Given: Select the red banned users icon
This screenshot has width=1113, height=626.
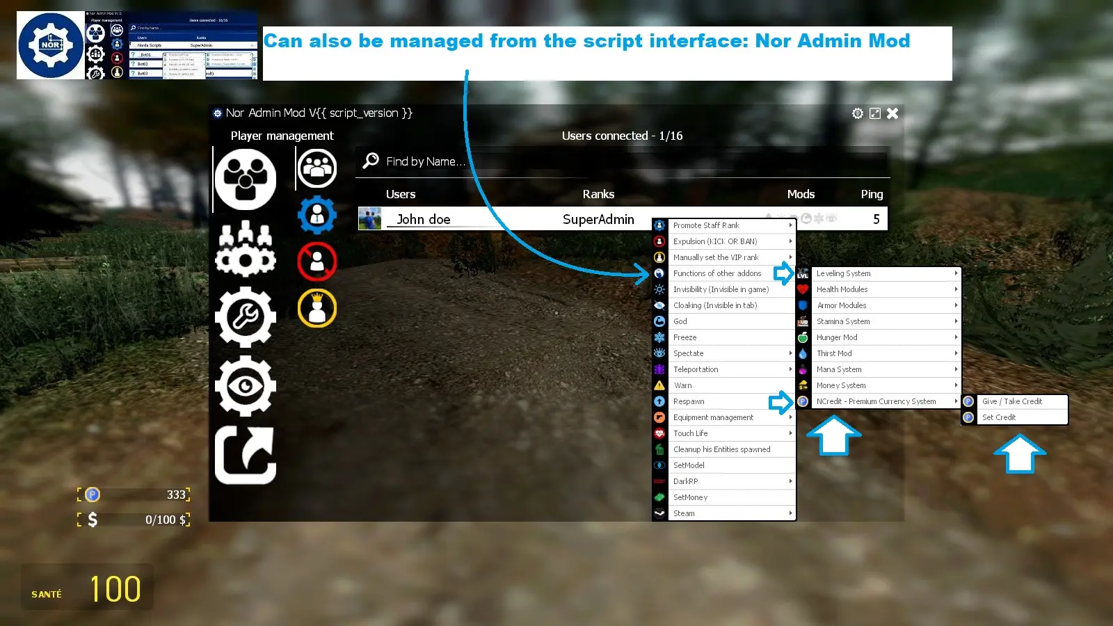Looking at the screenshot, I should (317, 262).
